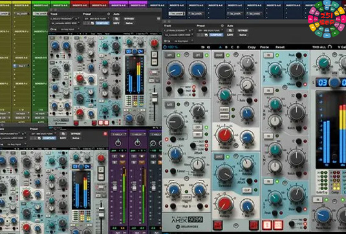The width and height of the screenshot is (346, 234).
Task: Click automation icon in top-left plugin window header
Action: coord(116,19)
